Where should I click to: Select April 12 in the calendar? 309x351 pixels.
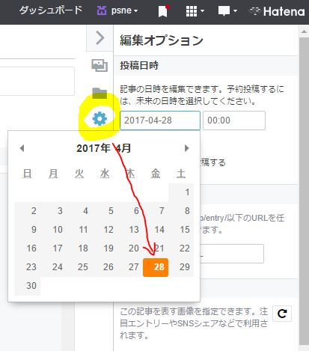click(105, 230)
